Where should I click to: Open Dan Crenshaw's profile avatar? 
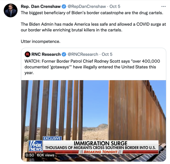11,11
